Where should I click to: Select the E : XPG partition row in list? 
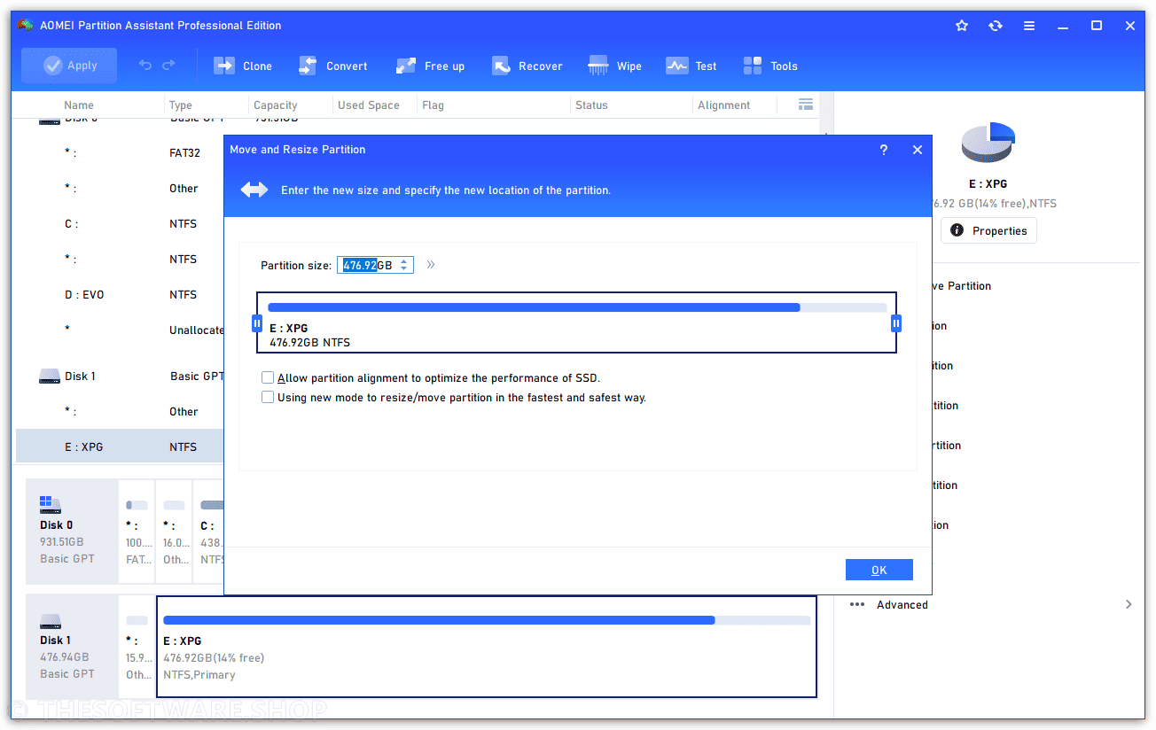click(120, 447)
